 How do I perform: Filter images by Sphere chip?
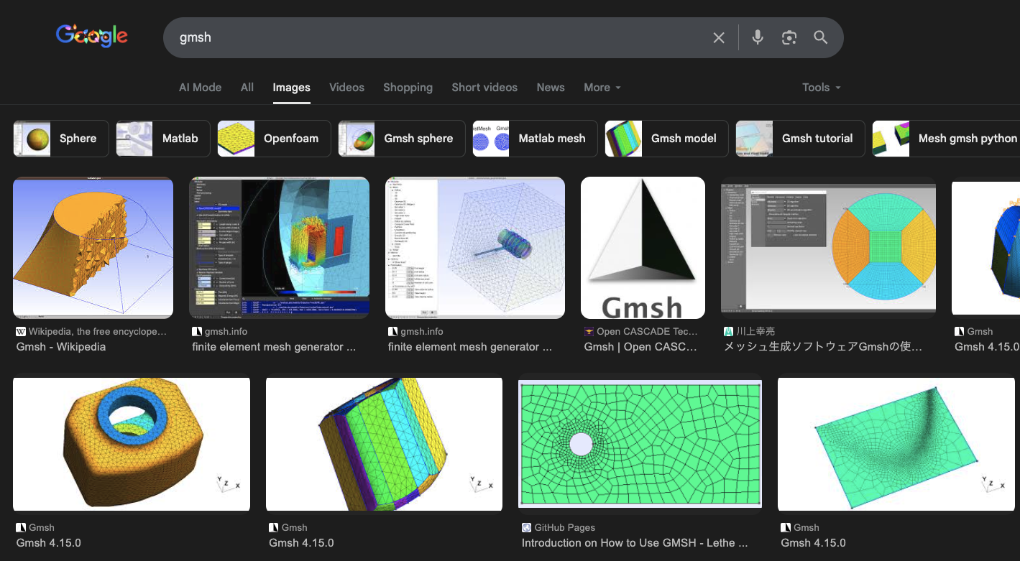click(61, 139)
